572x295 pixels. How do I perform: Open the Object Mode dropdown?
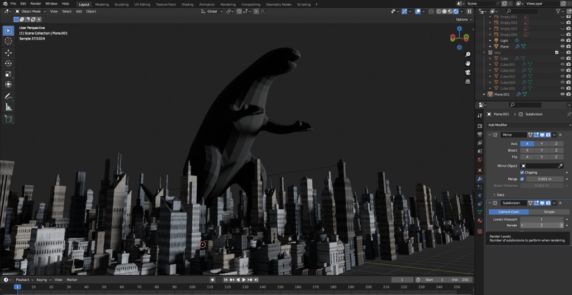pyautogui.click(x=30, y=11)
